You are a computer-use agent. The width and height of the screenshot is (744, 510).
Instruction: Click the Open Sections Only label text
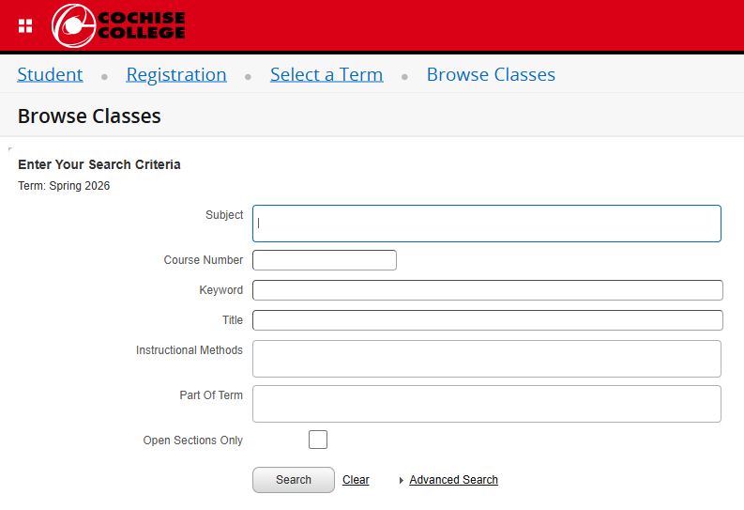pos(192,440)
